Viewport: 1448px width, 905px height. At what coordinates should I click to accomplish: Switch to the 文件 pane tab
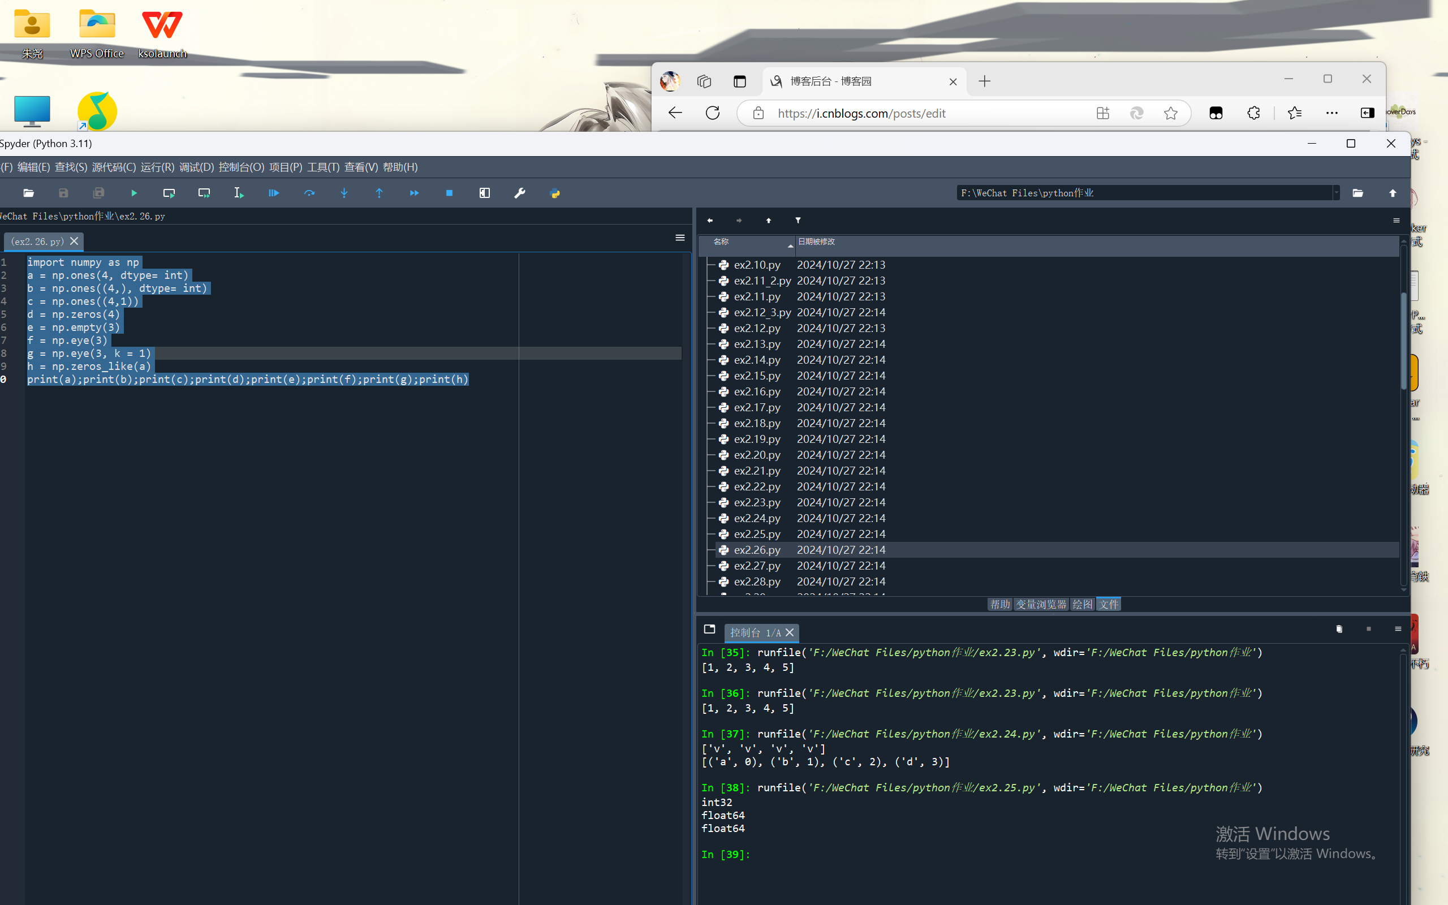(x=1108, y=604)
